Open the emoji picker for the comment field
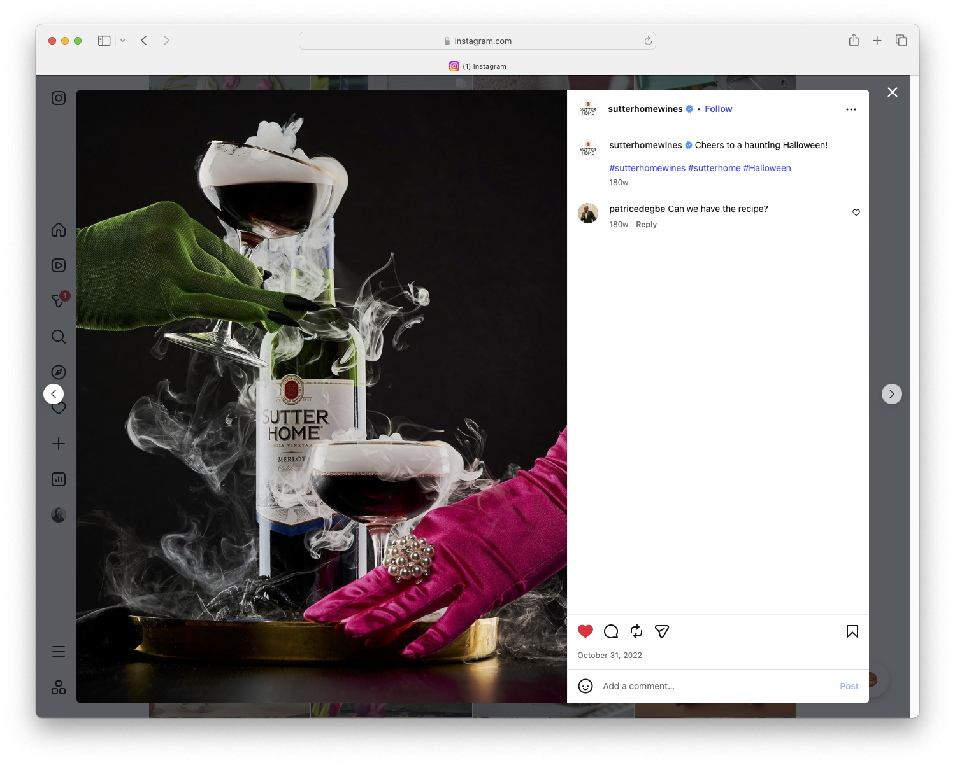The width and height of the screenshot is (955, 765). pos(585,687)
